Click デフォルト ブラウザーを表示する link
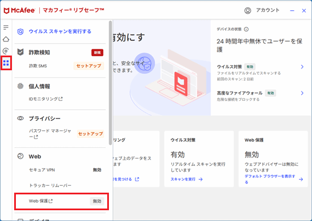The height and width of the screenshot is (221, 312). pos(270,179)
